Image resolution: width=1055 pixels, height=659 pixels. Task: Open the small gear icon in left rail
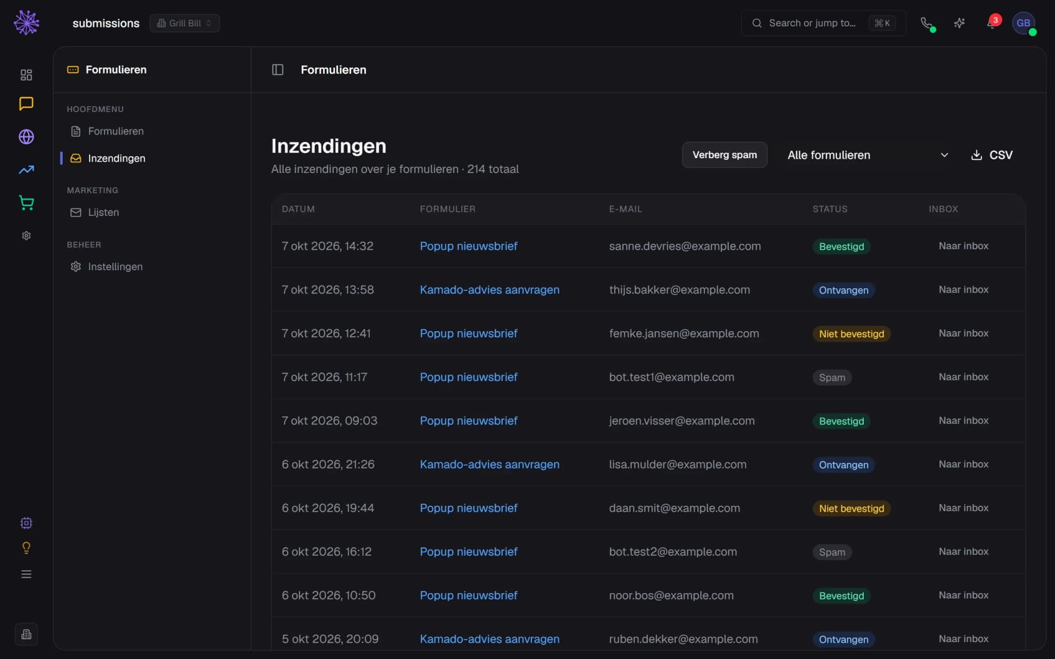tap(26, 236)
